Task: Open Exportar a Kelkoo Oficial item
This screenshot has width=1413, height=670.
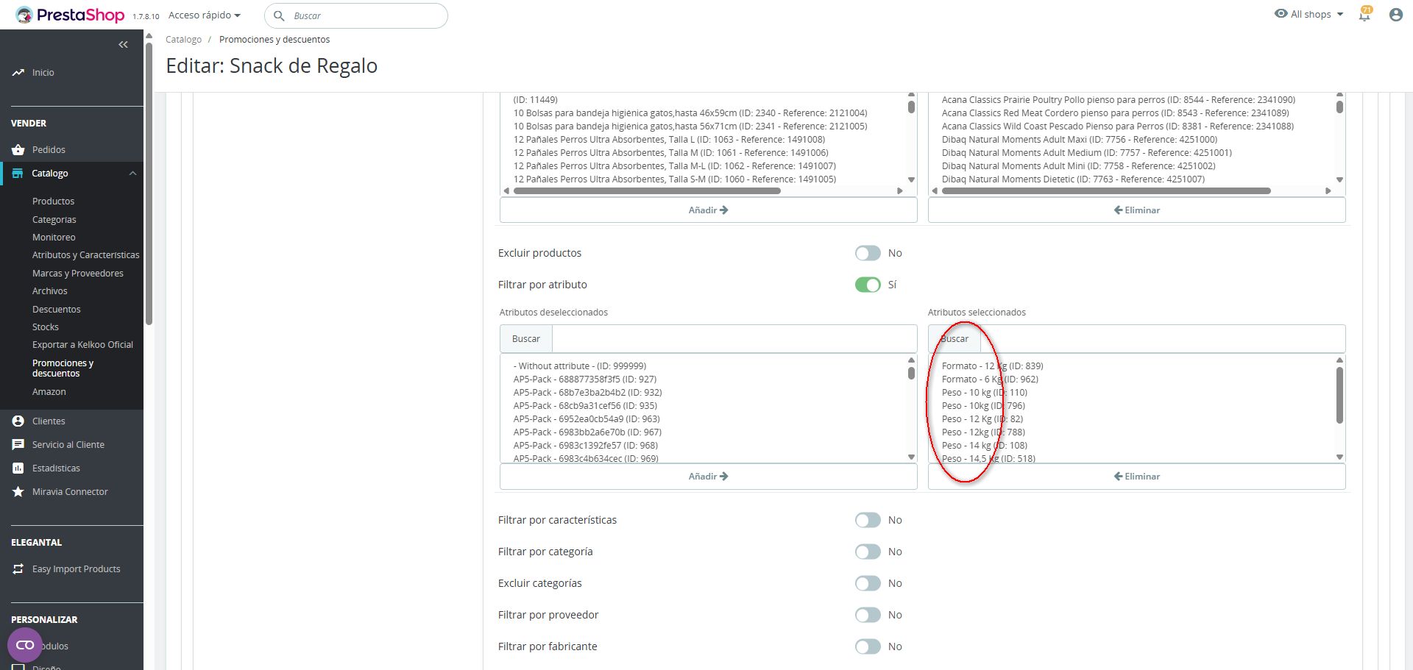Action: click(82, 345)
